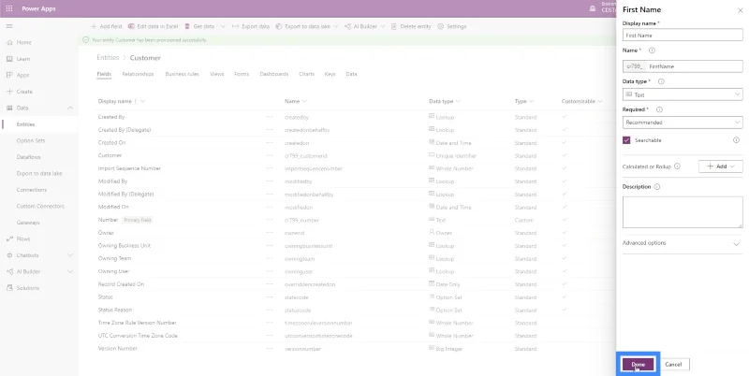Open more options for Version Number row
The height and width of the screenshot is (376, 749).
(270, 349)
